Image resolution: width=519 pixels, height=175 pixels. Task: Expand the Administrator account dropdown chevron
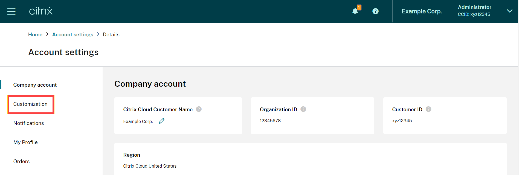(x=509, y=11)
